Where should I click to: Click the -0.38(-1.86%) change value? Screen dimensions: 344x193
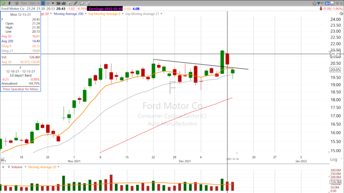click(333, 9)
